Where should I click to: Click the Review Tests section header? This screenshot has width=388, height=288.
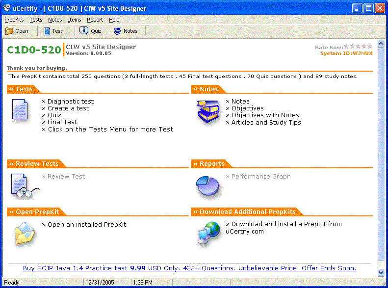point(37,163)
